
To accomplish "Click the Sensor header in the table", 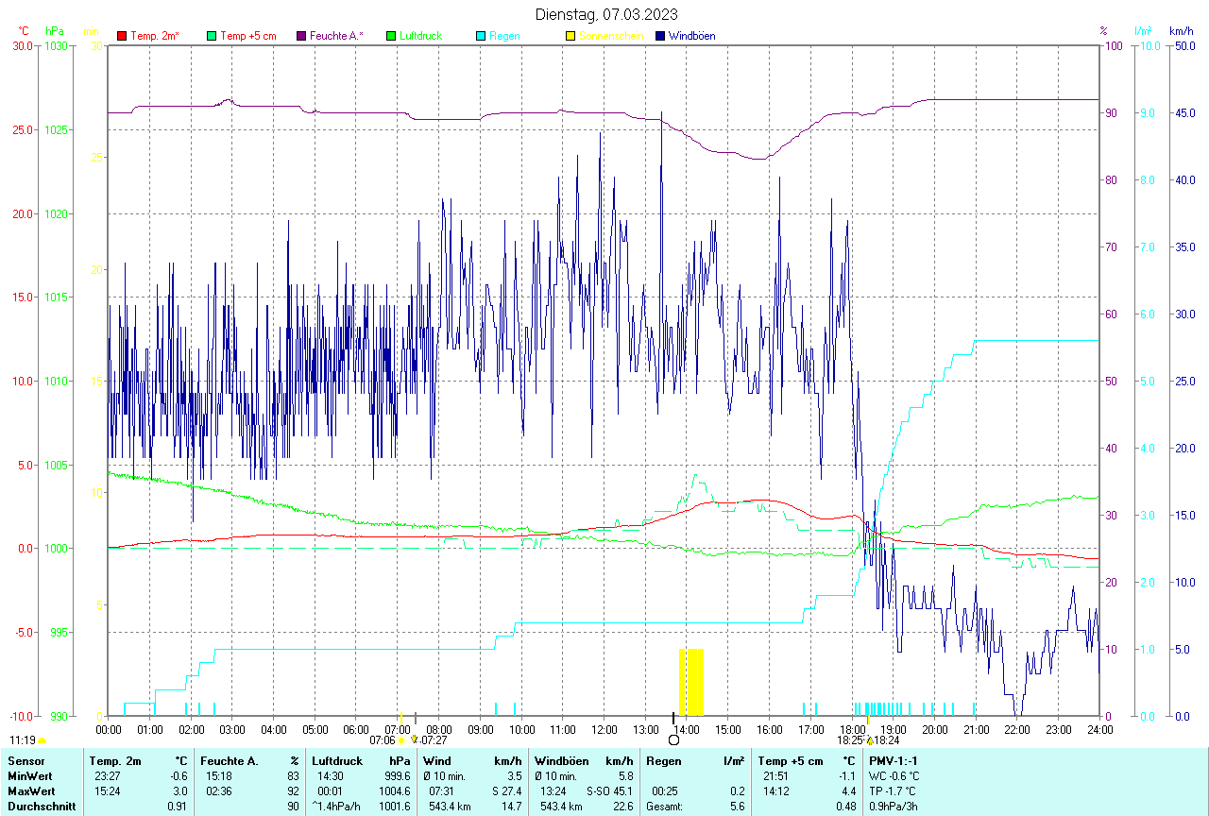I will point(26,760).
